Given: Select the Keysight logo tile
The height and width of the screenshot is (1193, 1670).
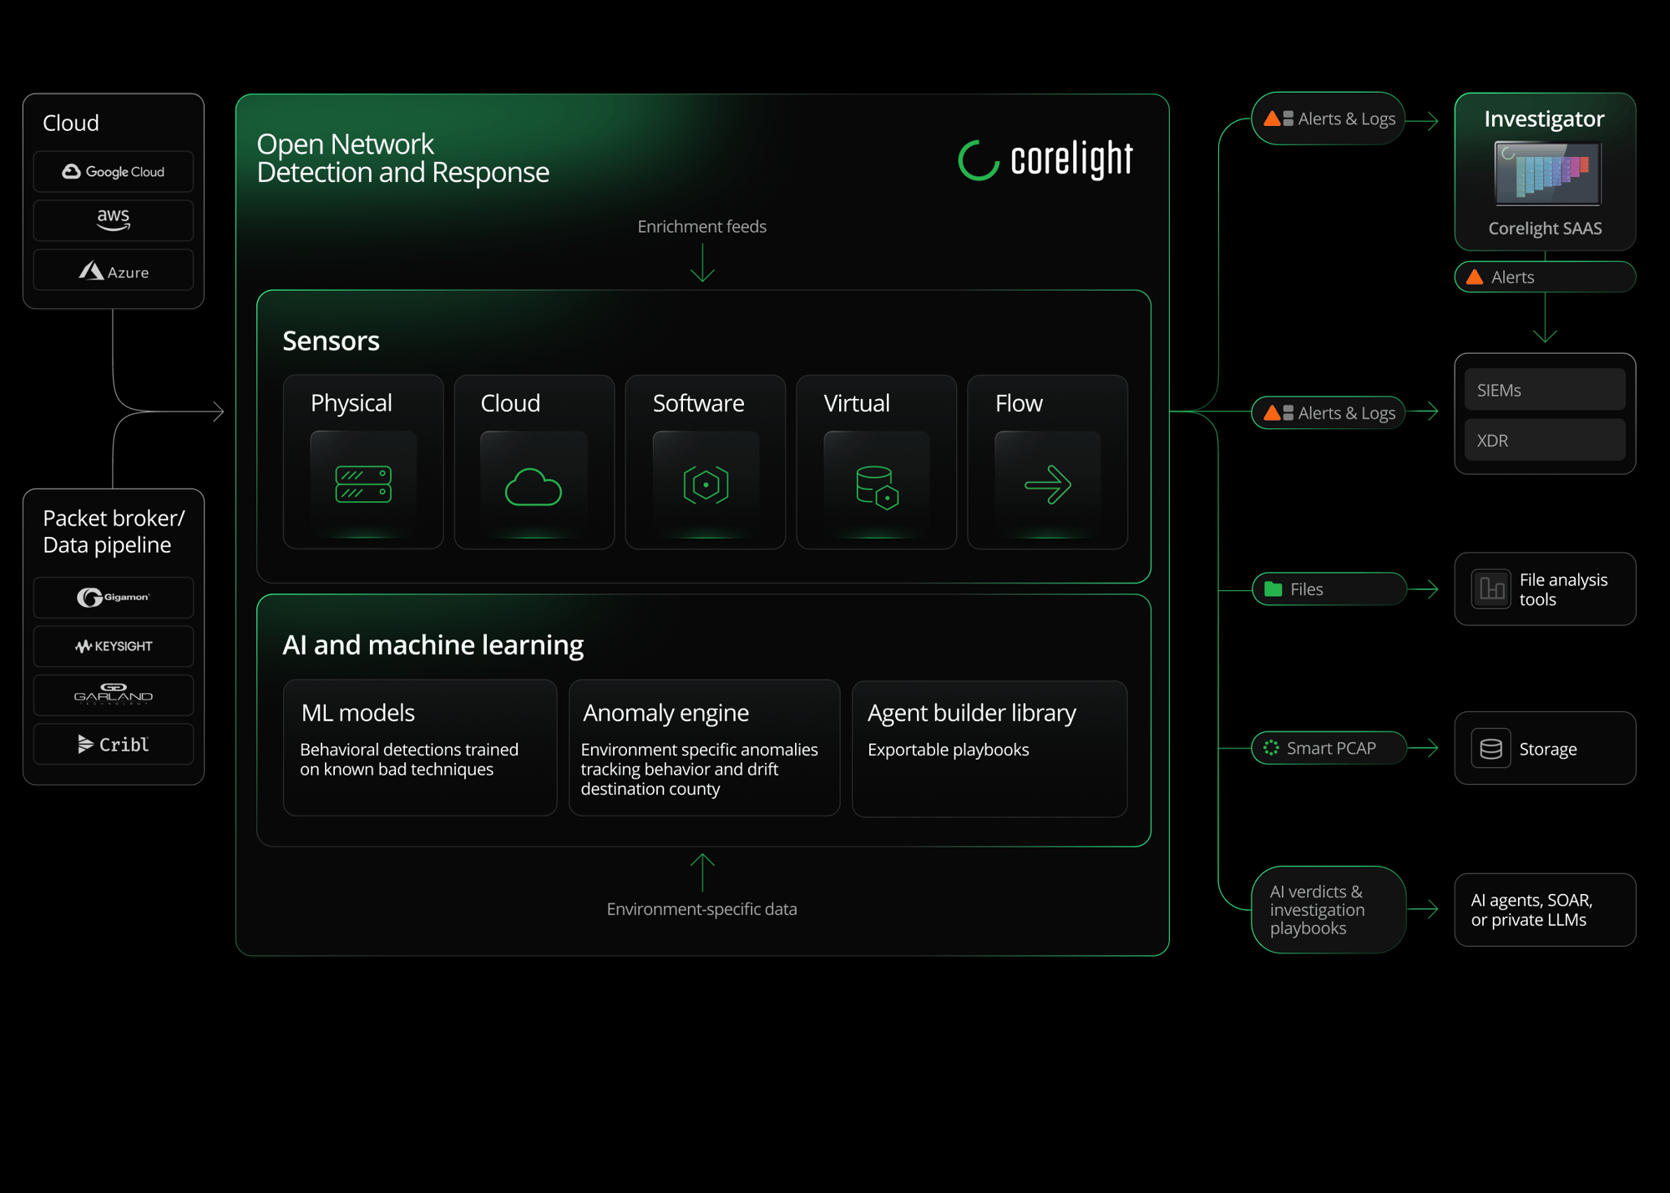Looking at the screenshot, I should pos(114,646).
